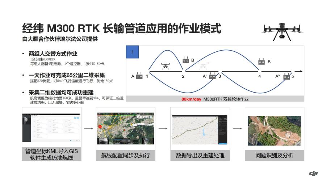
Task: Select the aerial orthophoto thumbnail
Action: (x=275, y=131)
